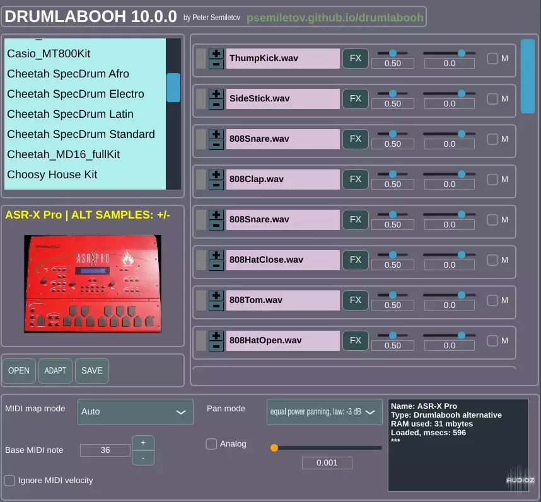
Task: Click plus button on 808HatOpen.wav row
Action: [216, 336]
